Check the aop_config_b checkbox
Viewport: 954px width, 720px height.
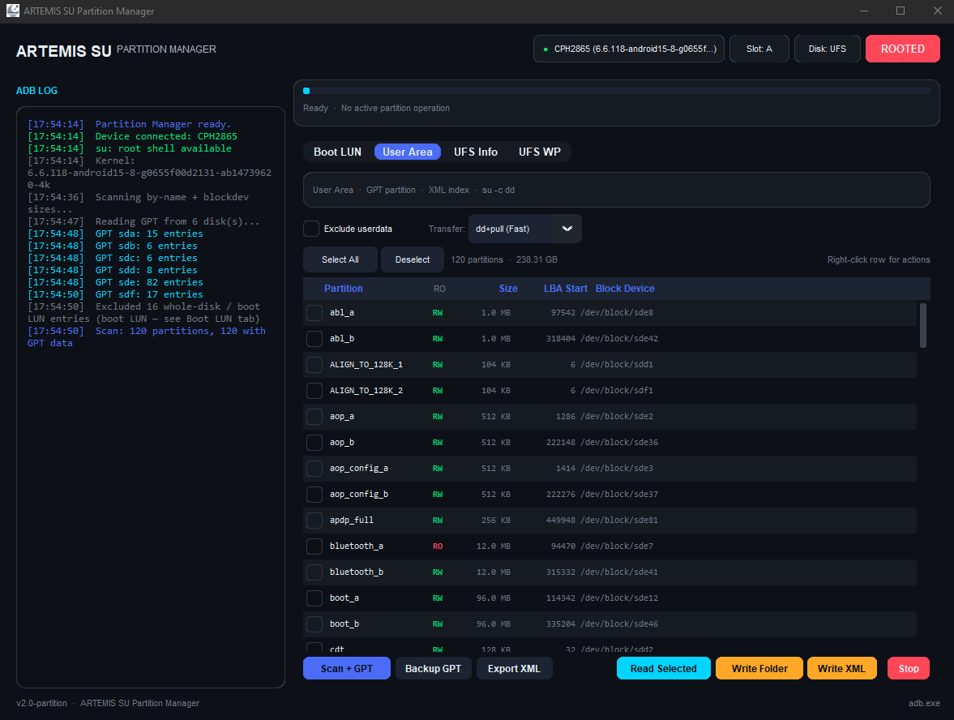[314, 495]
